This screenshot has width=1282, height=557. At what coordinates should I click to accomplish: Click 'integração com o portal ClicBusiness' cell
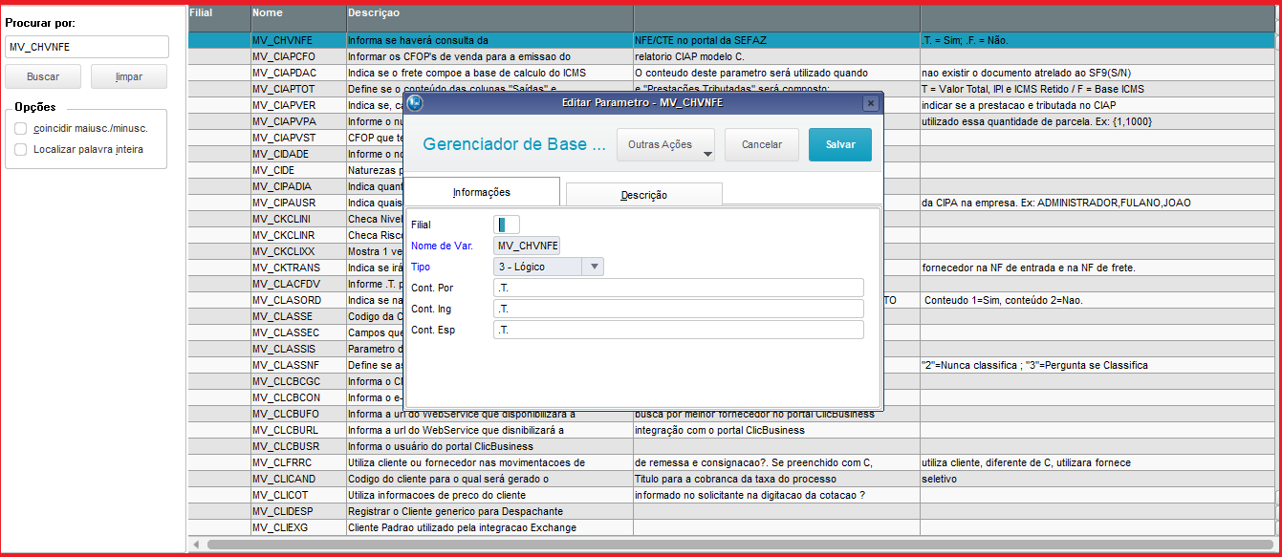[776, 430]
